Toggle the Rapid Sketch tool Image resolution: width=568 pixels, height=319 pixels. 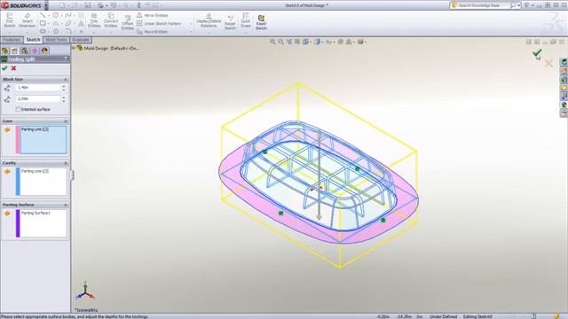tap(261, 22)
